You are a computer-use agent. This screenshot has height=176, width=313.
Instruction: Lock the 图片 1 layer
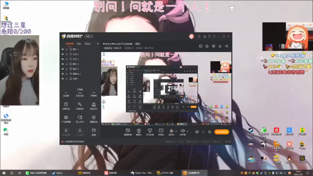click(67, 49)
